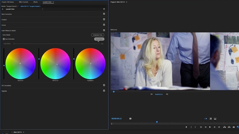
Task: Expand the HSL Secondary section
Action: (6, 85)
